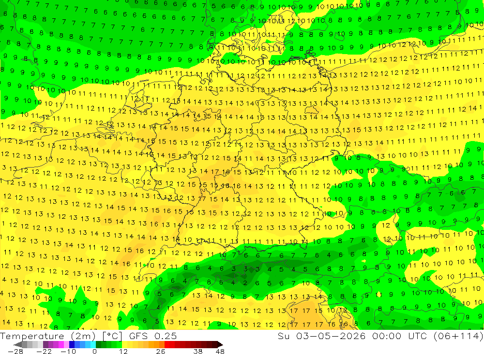Click the 'Temperature (2m)' title text
Screen dimensions: 484x354
[x=48, y=336]
